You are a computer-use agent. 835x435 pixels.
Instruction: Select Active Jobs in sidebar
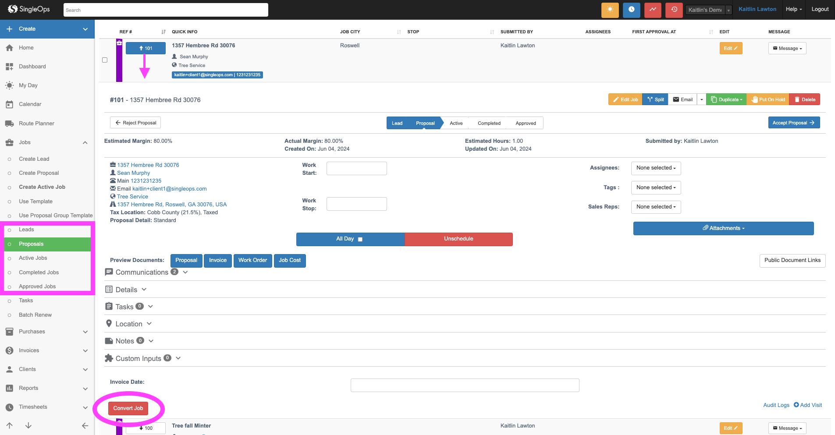click(33, 258)
